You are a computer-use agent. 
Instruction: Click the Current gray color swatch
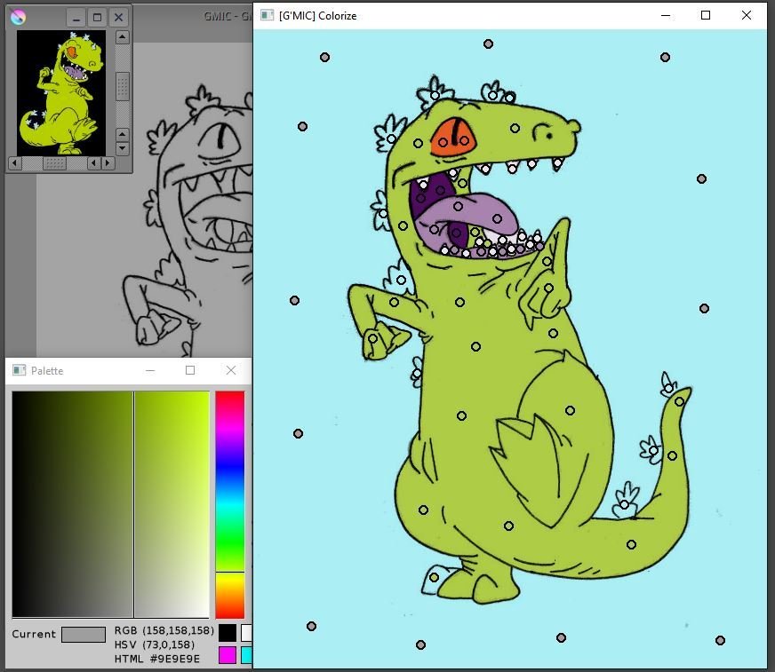[x=84, y=635]
